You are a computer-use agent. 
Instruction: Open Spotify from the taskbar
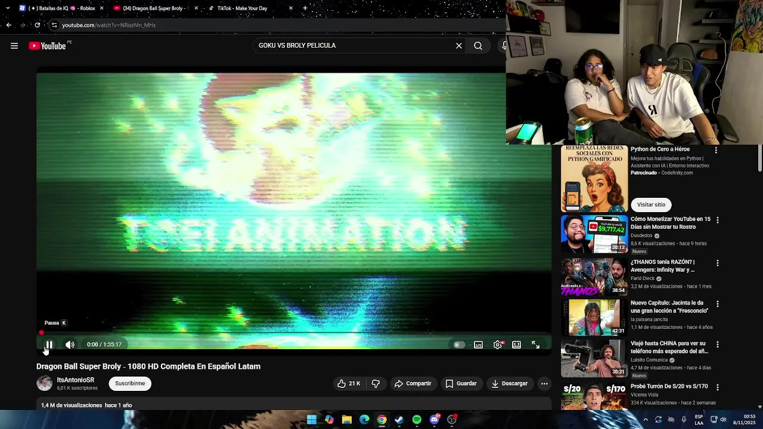[417, 420]
